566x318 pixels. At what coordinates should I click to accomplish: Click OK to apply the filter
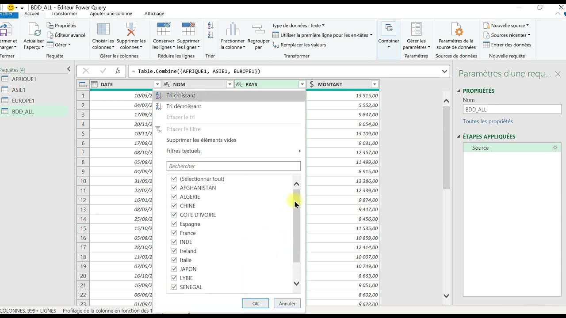(256, 303)
